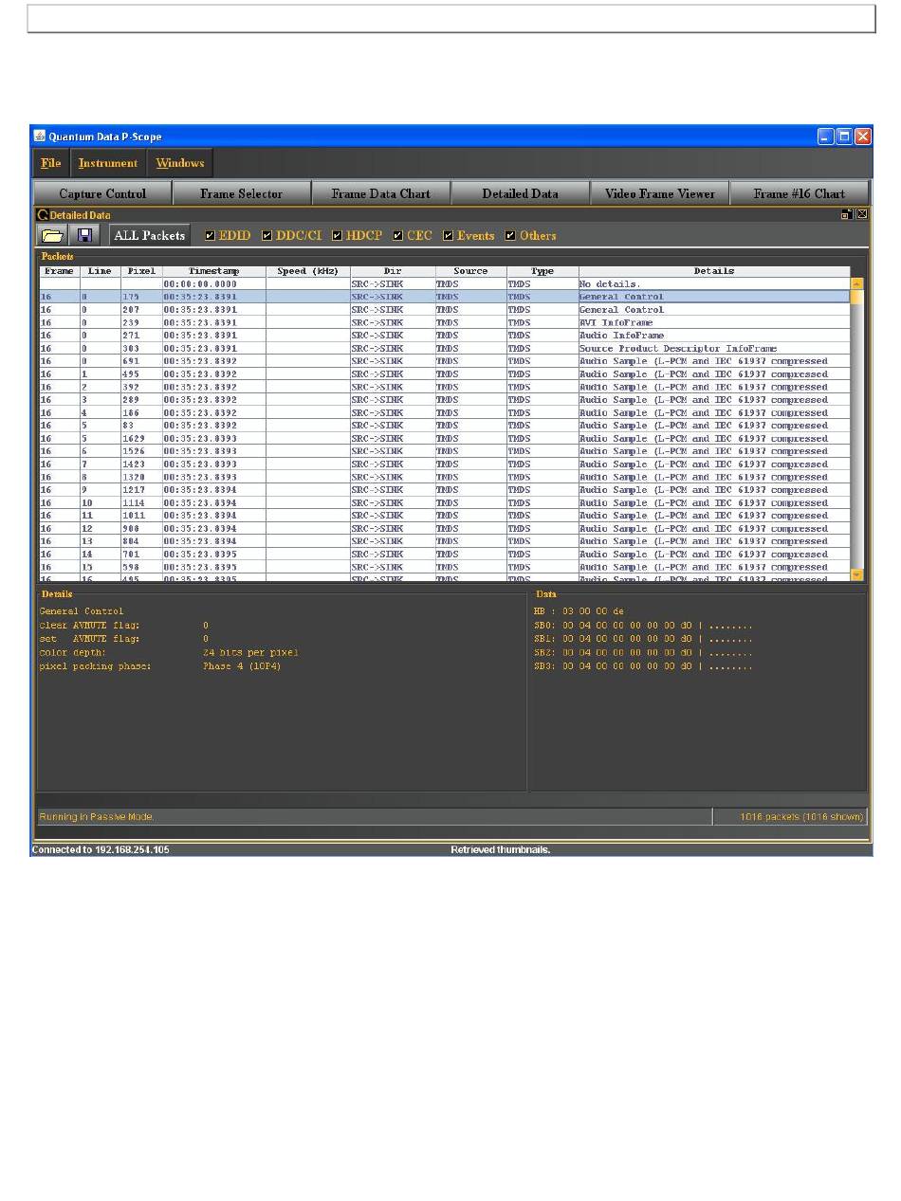Open the Windows menu
Image resolution: width=901 pixels, height=1201 pixels.
point(180,163)
